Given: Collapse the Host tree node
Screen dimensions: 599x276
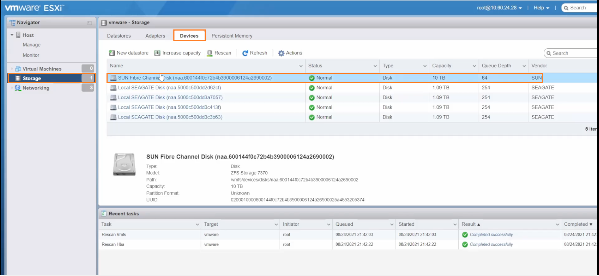Looking at the screenshot, I should pos(12,35).
